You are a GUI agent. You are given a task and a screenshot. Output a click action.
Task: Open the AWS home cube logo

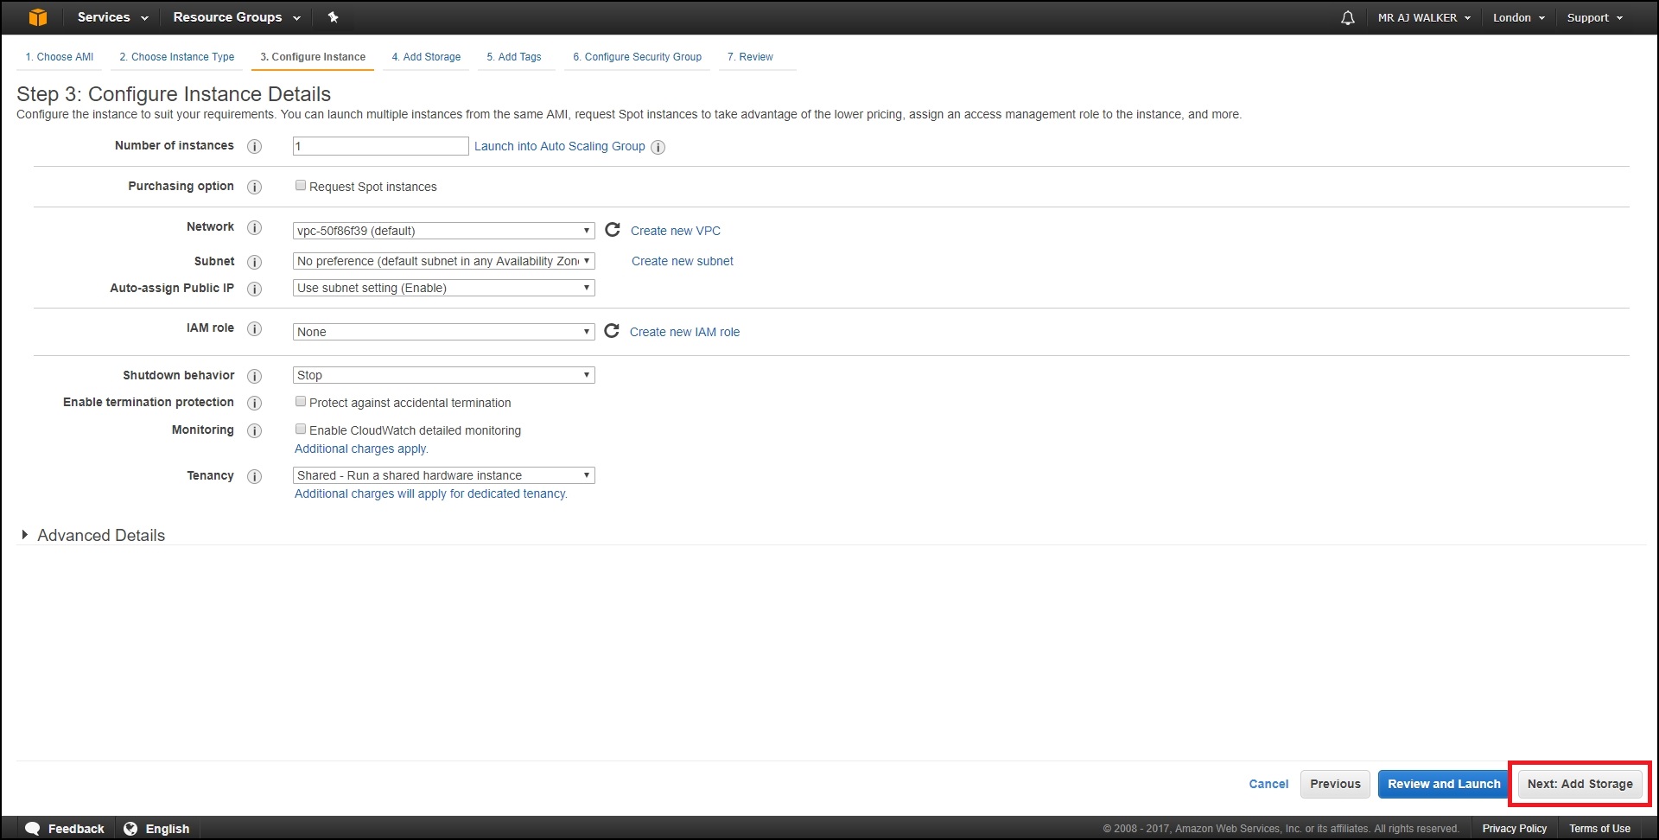tap(37, 17)
